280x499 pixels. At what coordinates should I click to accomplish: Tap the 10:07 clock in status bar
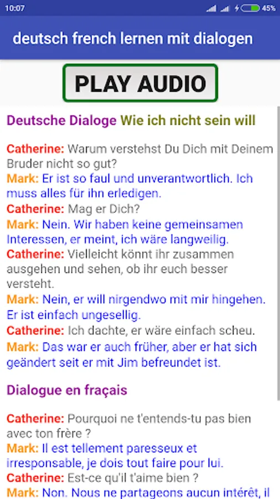click(x=14, y=8)
